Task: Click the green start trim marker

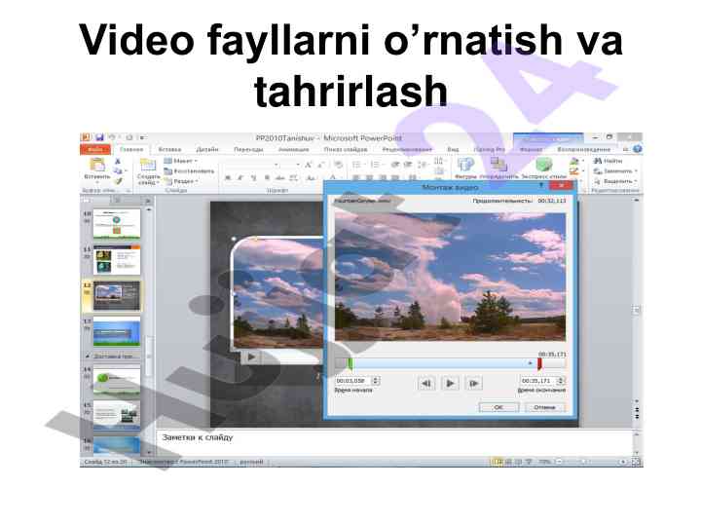Action: [350, 363]
